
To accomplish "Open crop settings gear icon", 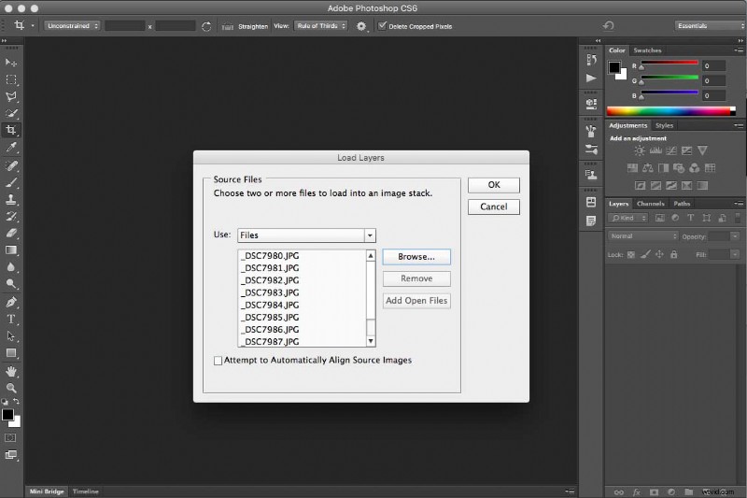I will pos(360,26).
